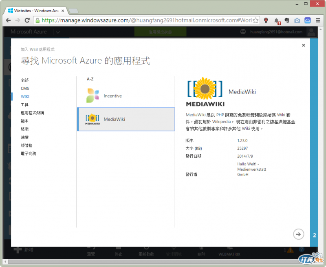Open the camera screenshot extension

tap(297, 20)
